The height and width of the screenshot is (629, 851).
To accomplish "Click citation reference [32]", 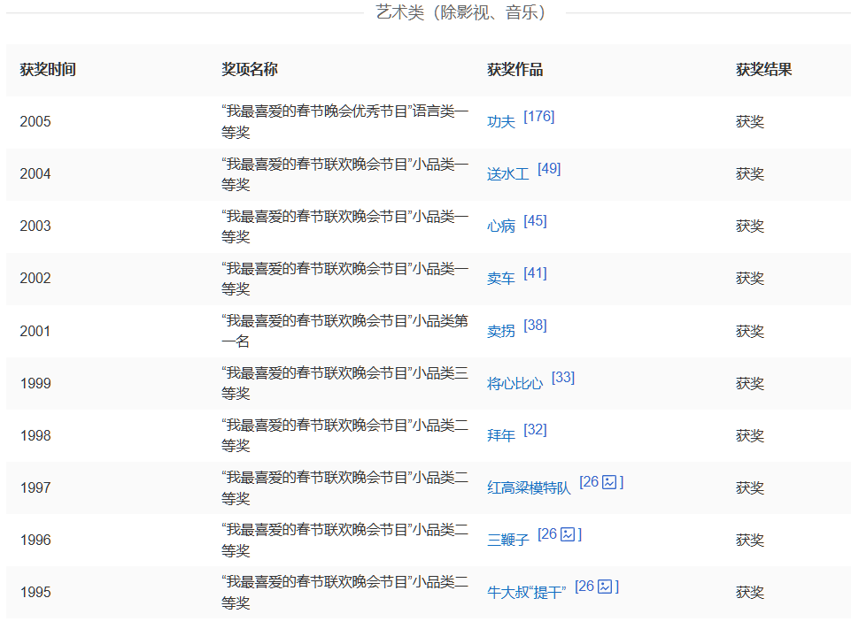I will tap(535, 430).
